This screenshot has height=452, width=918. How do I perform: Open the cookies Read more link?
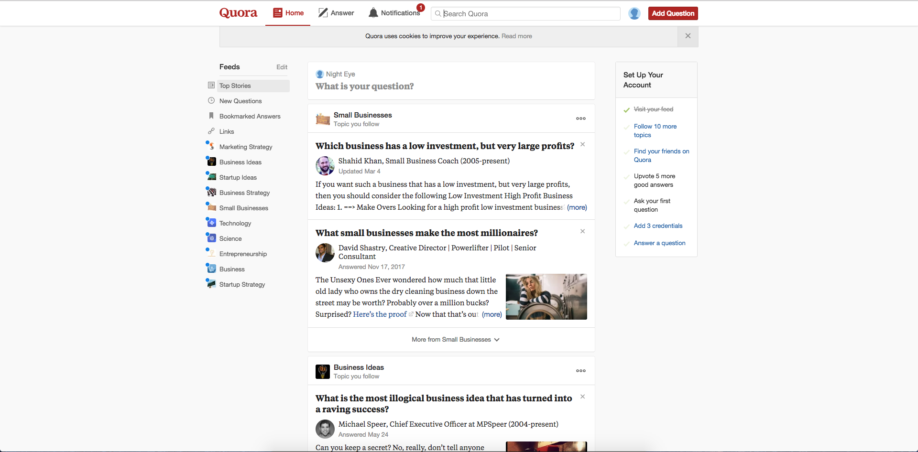click(x=516, y=36)
